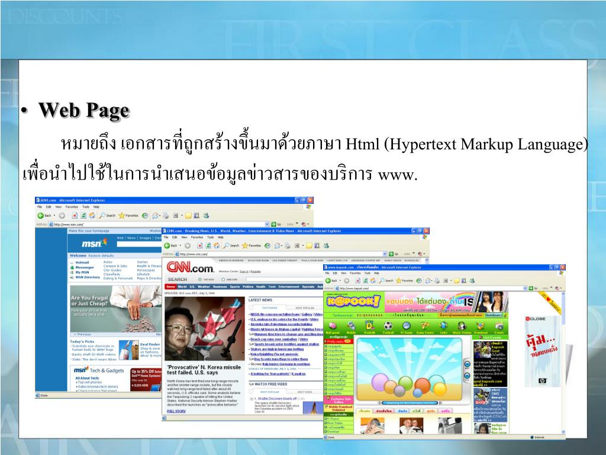
Task: Click Football icon on Kapook page
Action: (388, 327)
